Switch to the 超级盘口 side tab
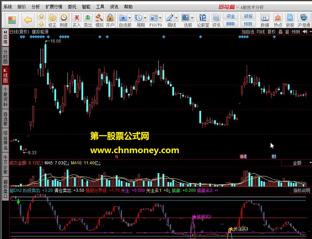The image size is (312, 239). (5, 189)
